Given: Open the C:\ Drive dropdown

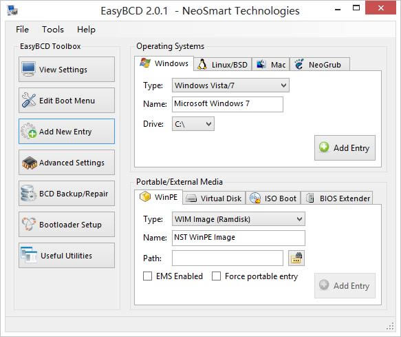Looking at the screenshot, I should click(193, 124).
